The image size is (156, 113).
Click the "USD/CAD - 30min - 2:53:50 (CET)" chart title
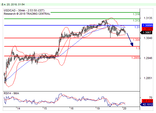(x=24, y=11)
